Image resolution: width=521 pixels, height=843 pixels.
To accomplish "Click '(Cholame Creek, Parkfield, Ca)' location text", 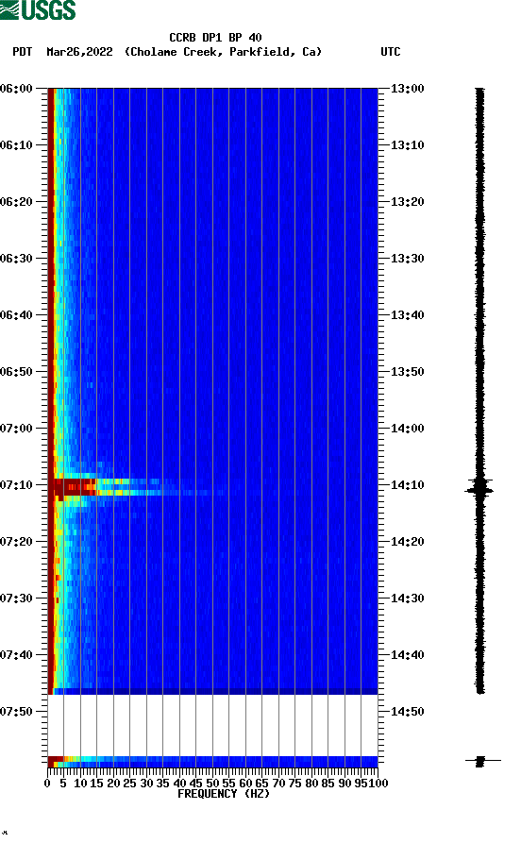I will [223, 52].
